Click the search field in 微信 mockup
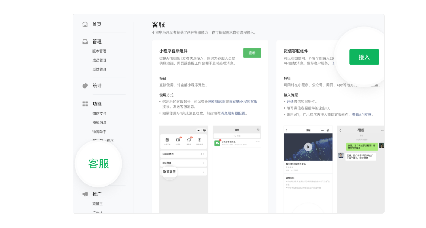Image resolution: width=426 pixels, height=228 pixels. (x=237, y=135)
